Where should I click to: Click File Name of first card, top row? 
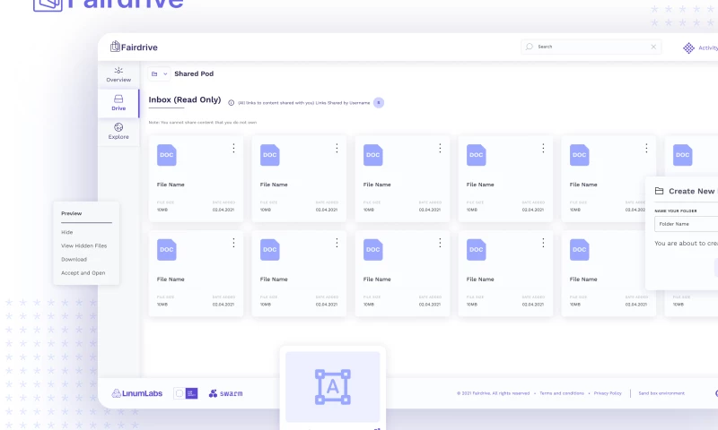point(171,185)
